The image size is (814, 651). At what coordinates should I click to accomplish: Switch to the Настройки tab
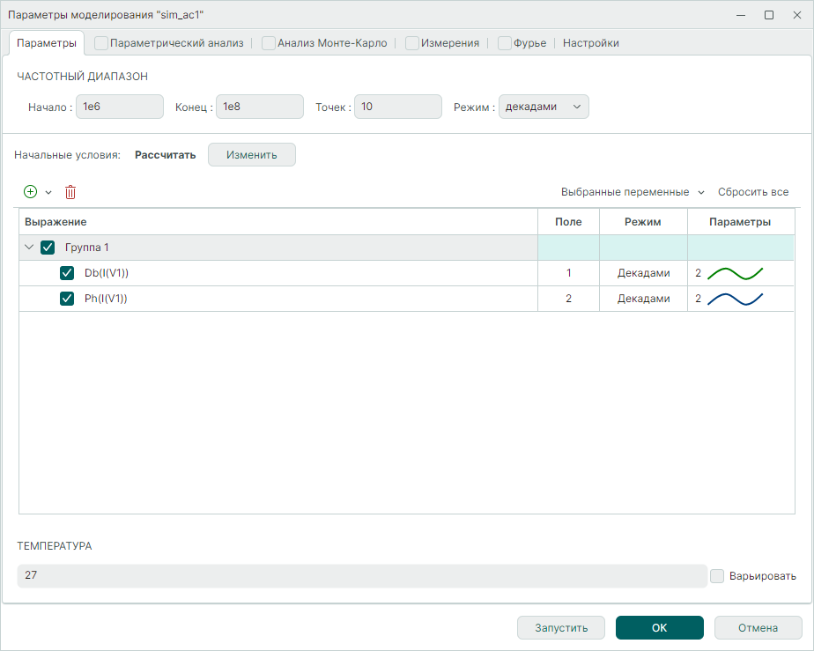pos(590,43)
